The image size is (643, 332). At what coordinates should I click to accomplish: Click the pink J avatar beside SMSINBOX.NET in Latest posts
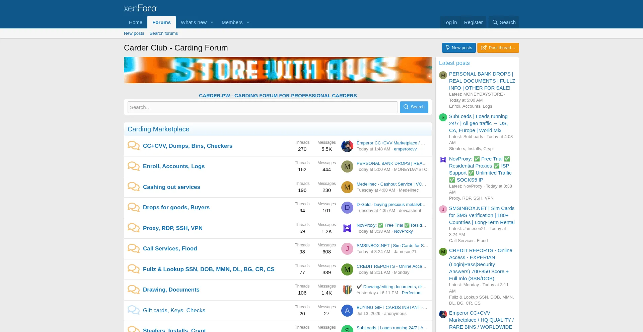coord(443,209)
